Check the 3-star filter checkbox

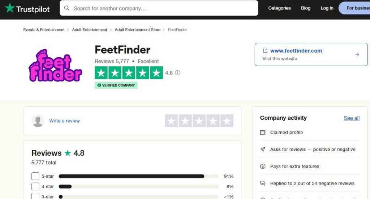(x=35, y=196)
